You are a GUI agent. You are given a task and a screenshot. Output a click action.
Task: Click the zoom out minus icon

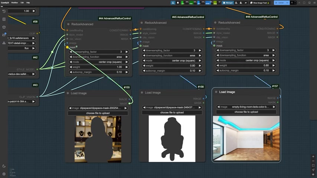pos(313,161)
